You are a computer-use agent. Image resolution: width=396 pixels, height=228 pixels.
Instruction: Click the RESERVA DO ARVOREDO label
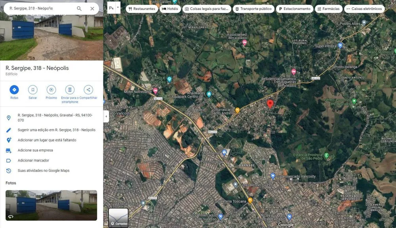click(351, 198)
